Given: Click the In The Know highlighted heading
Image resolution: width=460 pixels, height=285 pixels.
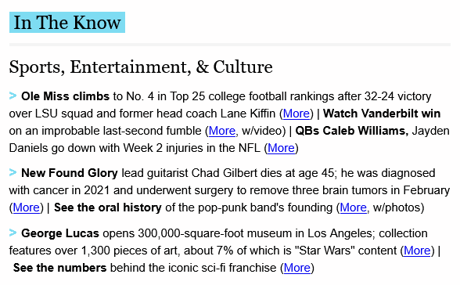Looking at the screenshot, I should pyautogui.click(x=67, y=22).
